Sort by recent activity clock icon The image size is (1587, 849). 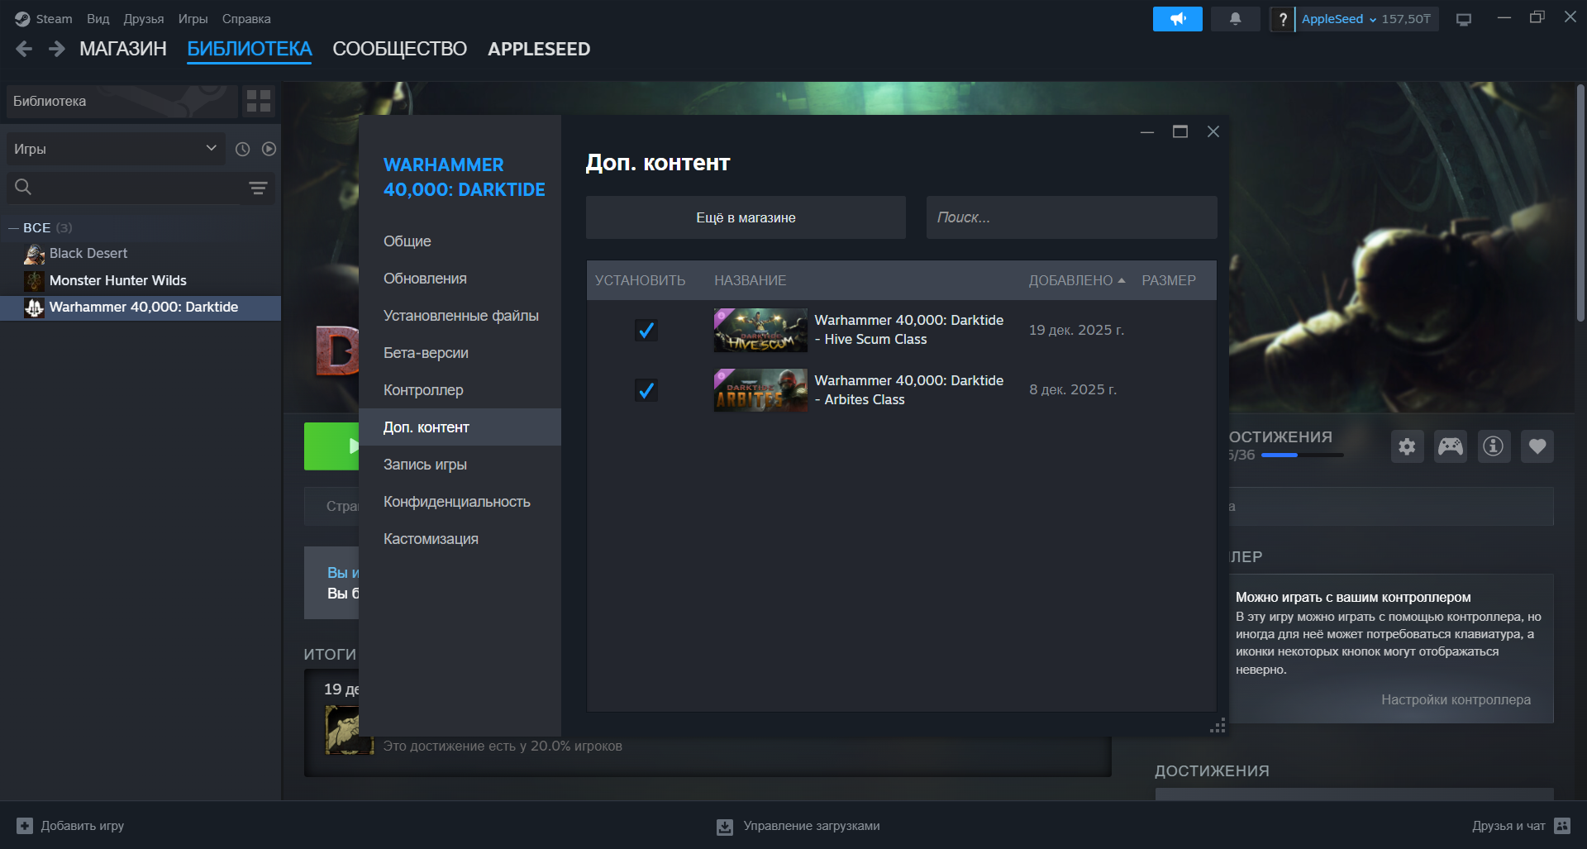pos(242,149)
